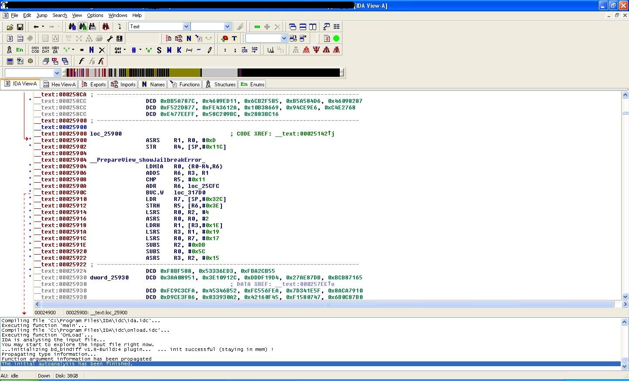This screenshot has height=381, width=629.
Task: Click the black X undefine icon
Action: (102, 50)
